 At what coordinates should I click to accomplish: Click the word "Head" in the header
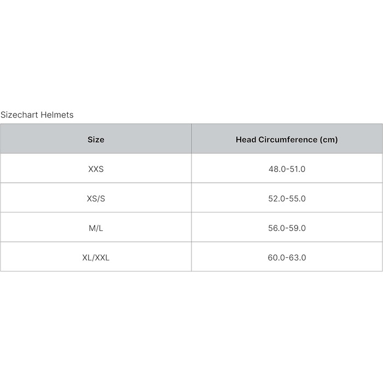coord(246,140)
